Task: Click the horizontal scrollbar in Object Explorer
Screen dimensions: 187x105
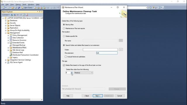Action: coord(17,99)
